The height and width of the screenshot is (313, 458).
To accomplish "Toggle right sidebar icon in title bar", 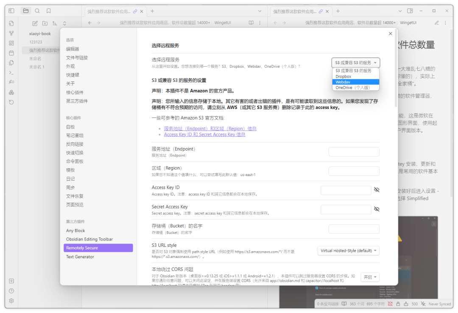I will 410,11.
